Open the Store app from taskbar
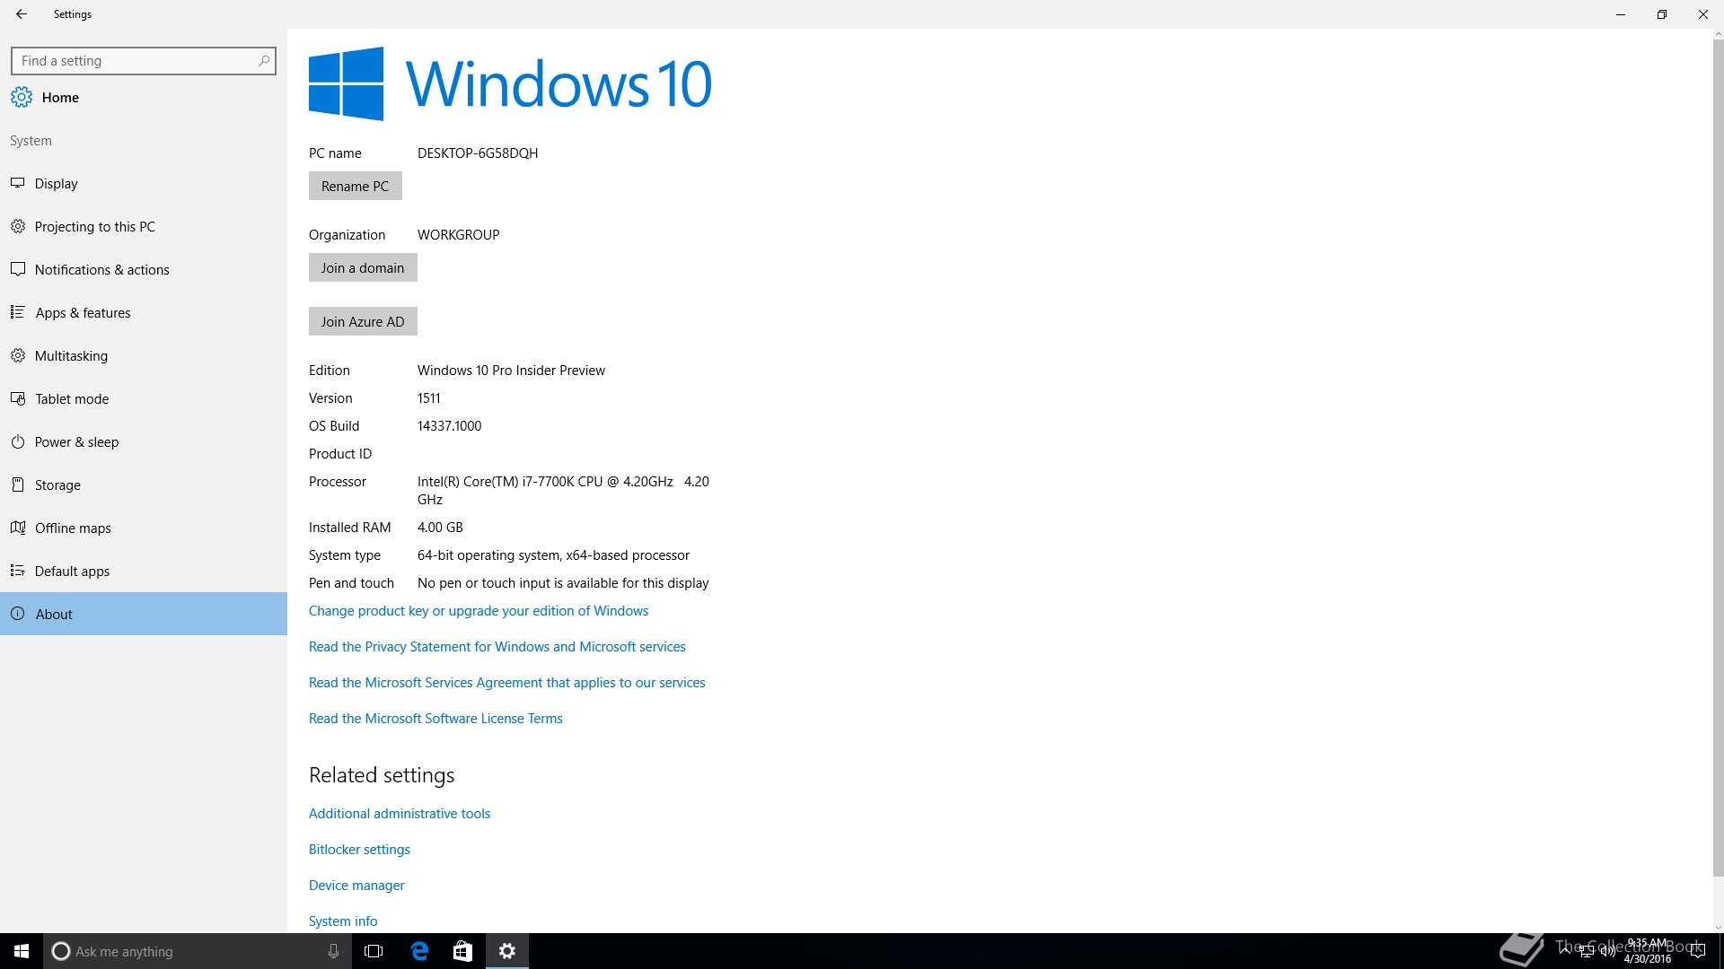 coord(462,951)
